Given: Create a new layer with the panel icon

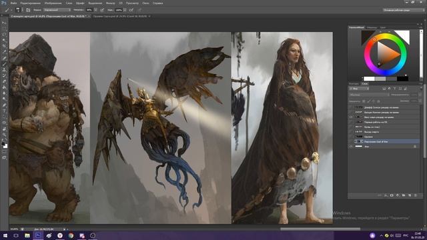Looking at the screenshot, I should coord(410,195).
